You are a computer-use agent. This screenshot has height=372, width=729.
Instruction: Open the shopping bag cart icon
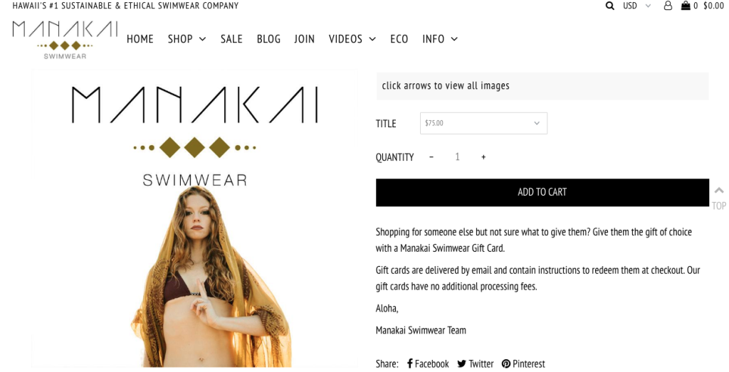686,6
